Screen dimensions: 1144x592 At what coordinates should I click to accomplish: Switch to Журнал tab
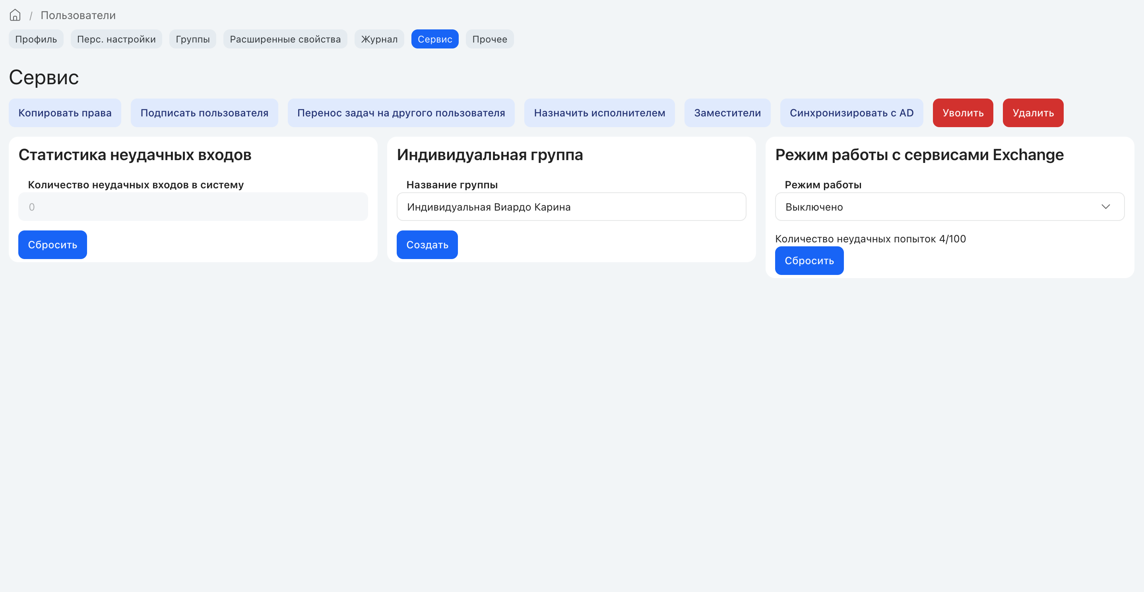379,39
